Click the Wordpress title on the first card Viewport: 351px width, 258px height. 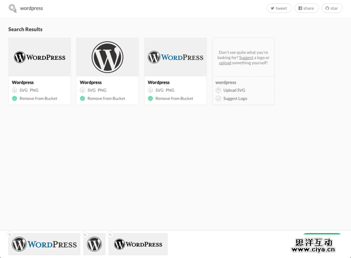pos(23,82)
